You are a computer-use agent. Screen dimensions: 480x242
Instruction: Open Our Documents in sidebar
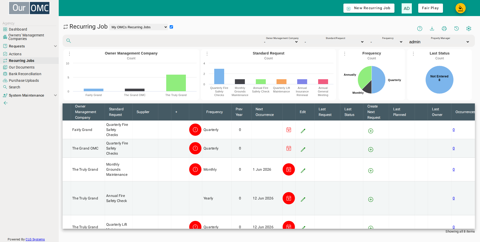click(x=22, y=67)
